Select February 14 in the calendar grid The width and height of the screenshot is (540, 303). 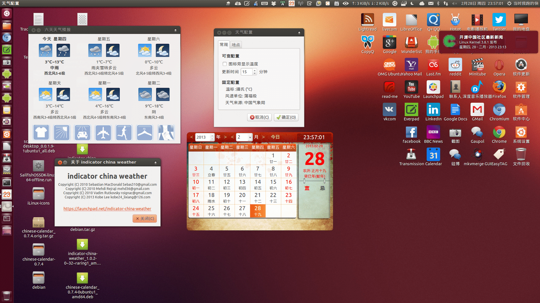click(258, 184)
